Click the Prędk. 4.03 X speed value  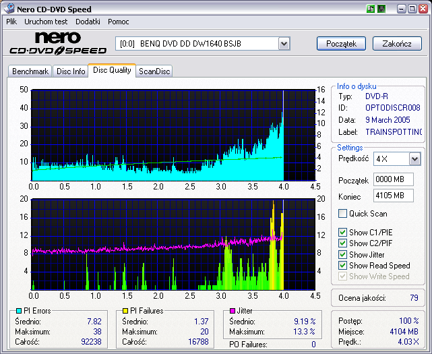click(x=408, y=342)
